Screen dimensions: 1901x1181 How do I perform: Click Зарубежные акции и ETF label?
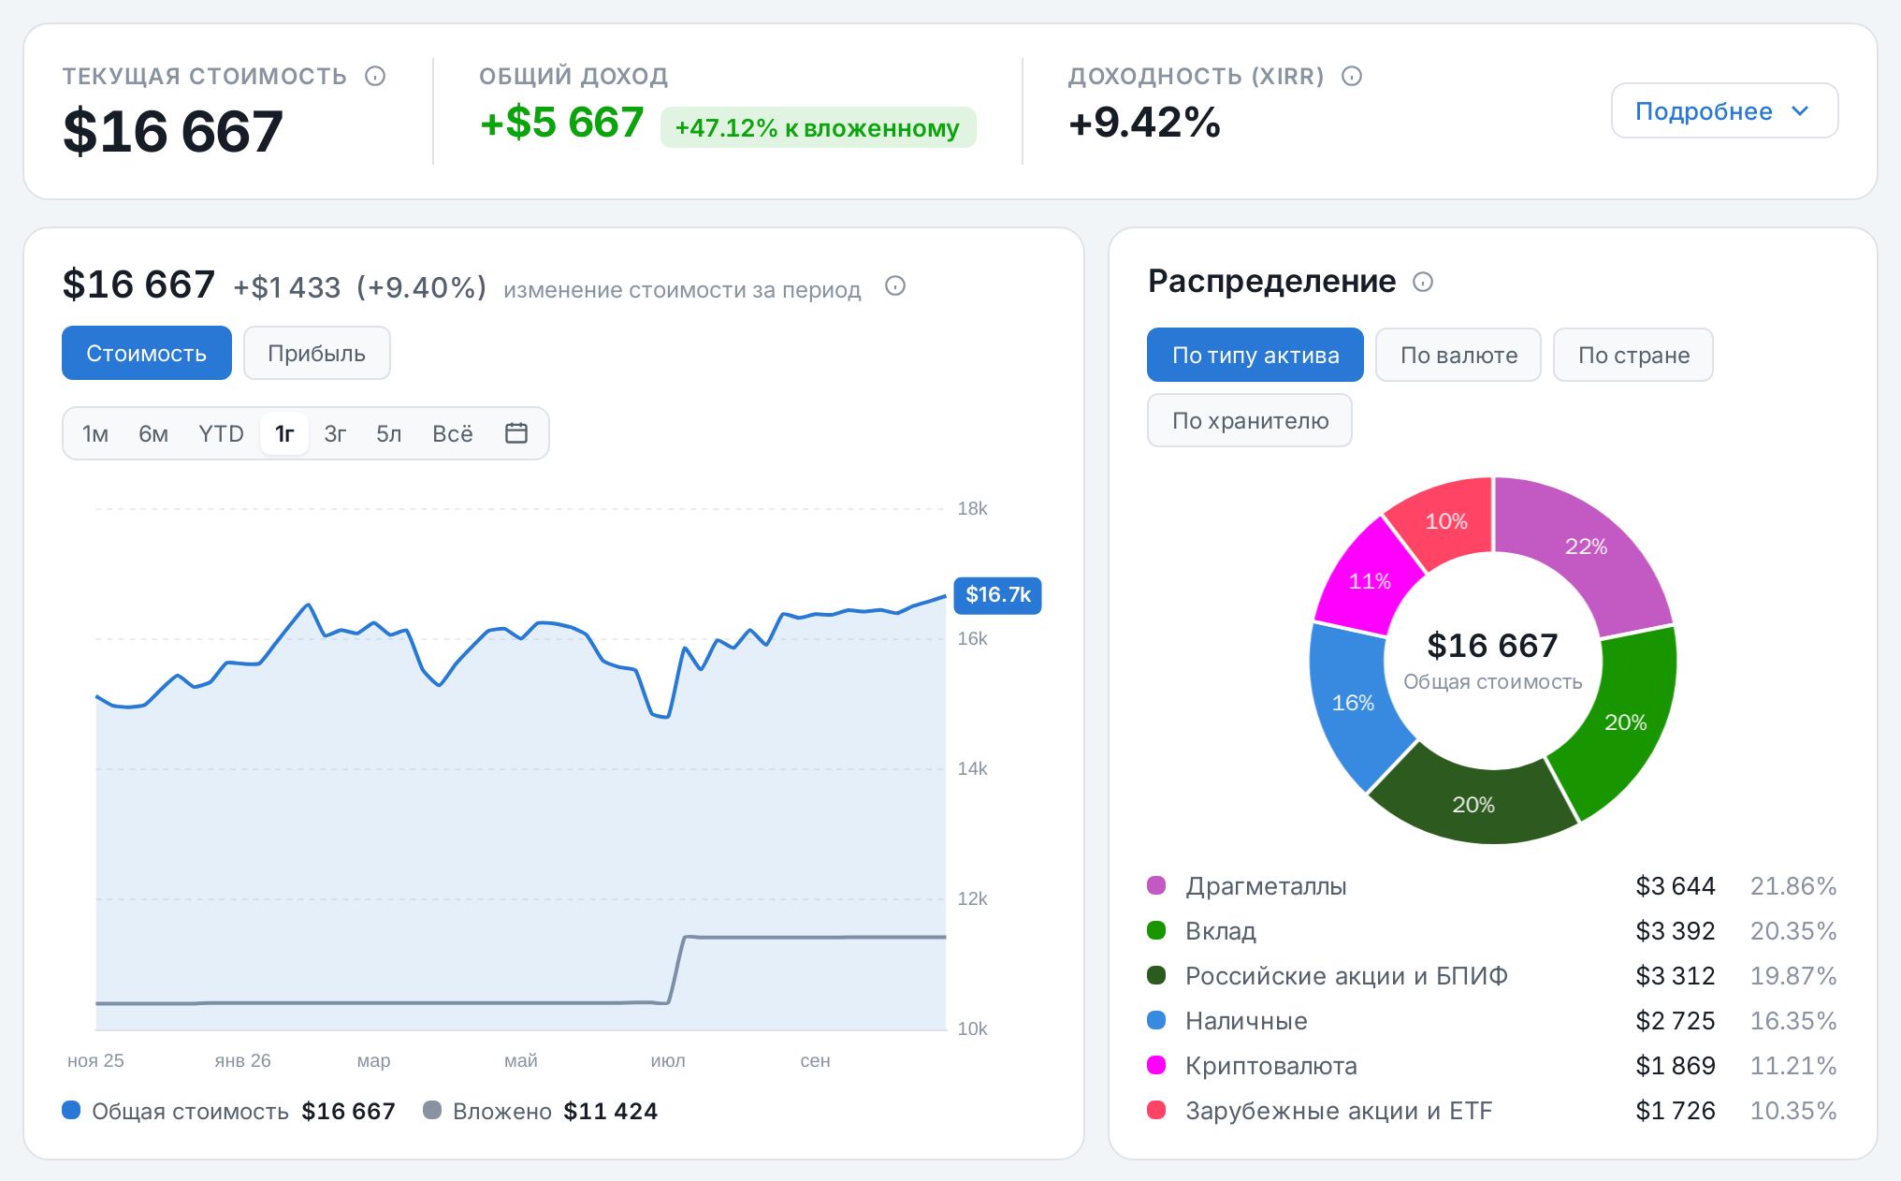pos(1338,1111)
